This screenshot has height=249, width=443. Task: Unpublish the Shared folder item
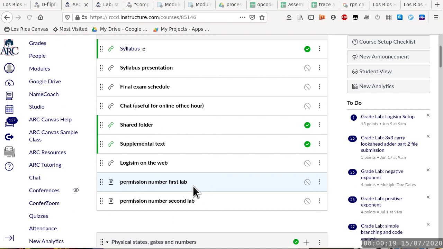[x=307, y=125]
